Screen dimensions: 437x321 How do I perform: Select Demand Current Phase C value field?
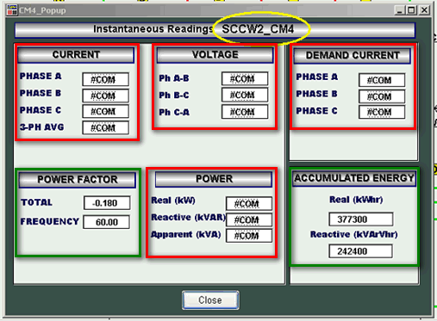point(382,112)
